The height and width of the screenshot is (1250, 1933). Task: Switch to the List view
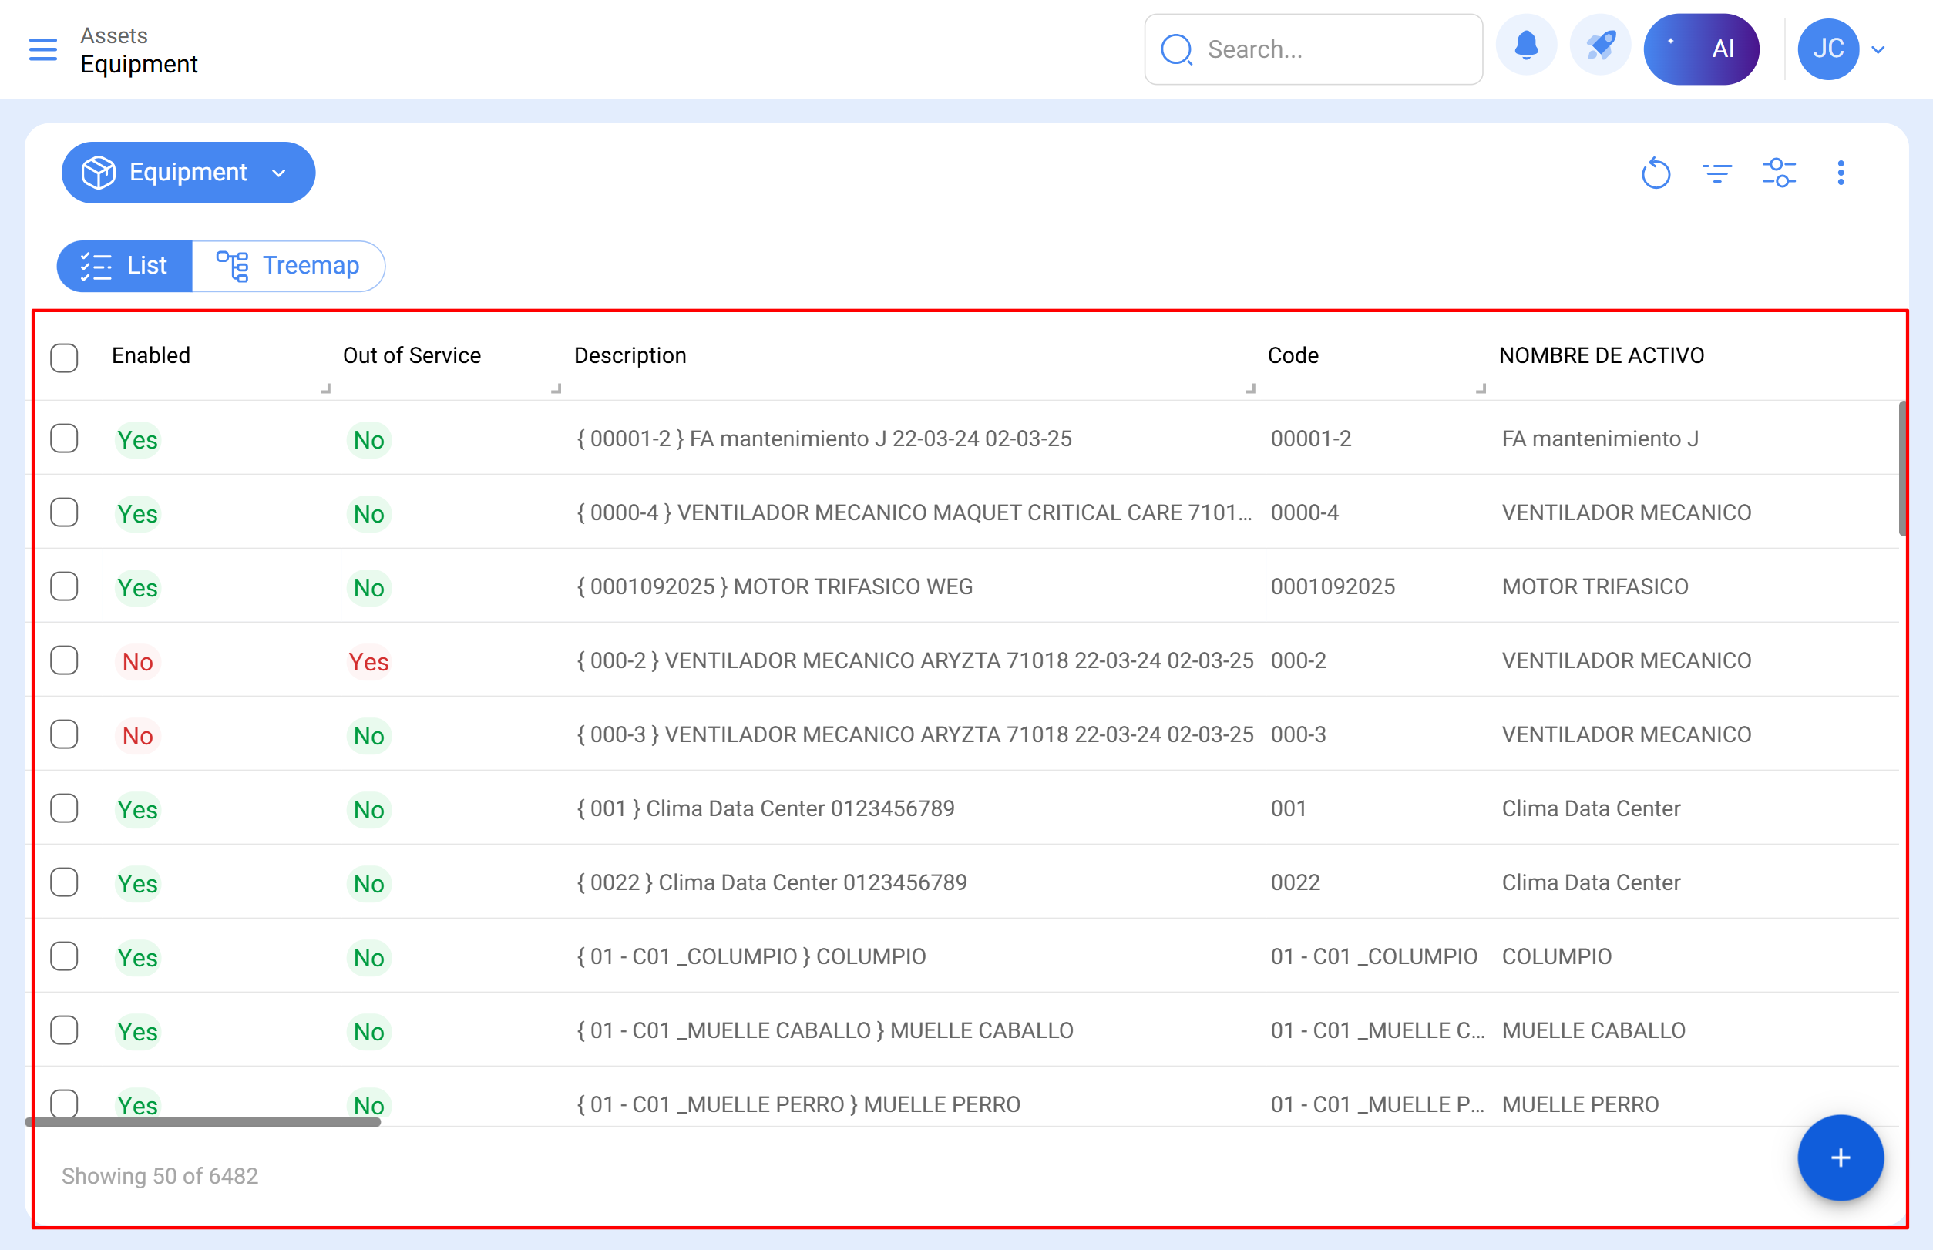tap(124, 265)
